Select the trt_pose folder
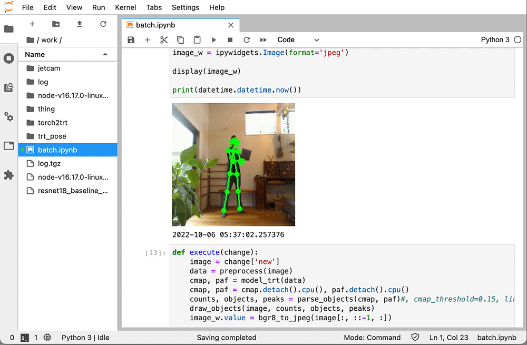Image resolution: width=527 pixels, height=345 pixels. coord(67,136)
